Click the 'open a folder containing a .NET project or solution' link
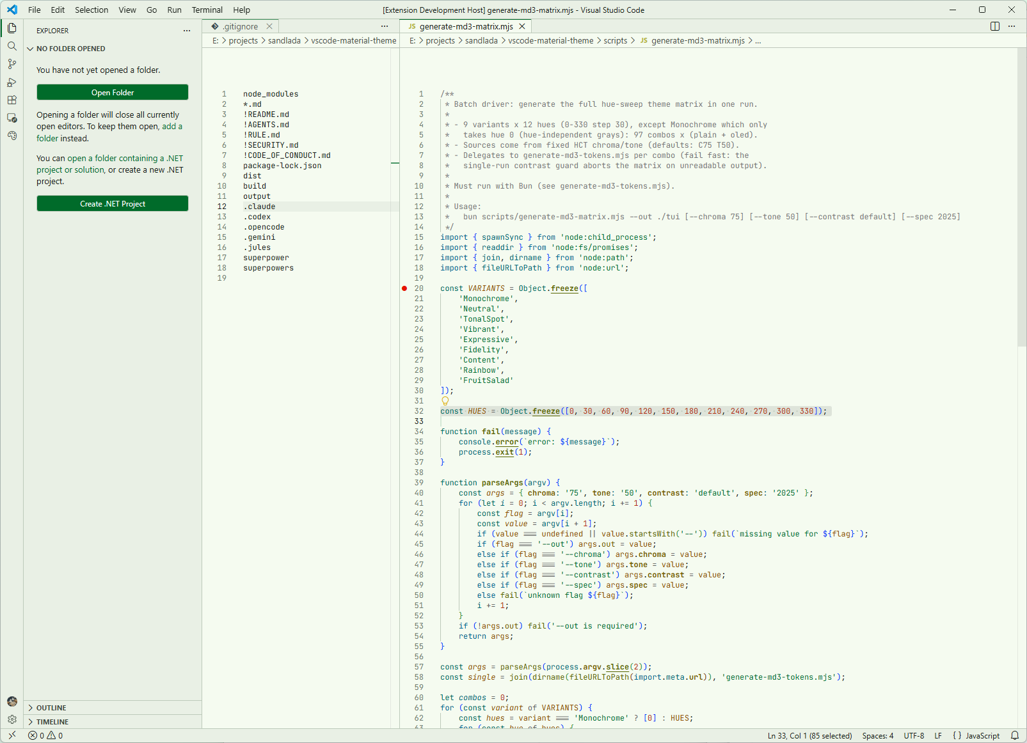 pyautogui.click(x=109, y=164)
